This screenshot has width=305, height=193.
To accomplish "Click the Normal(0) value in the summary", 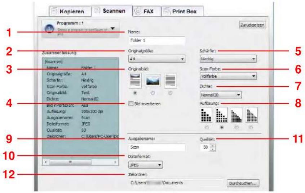I will pyautogui.click(x=90, y=99).
